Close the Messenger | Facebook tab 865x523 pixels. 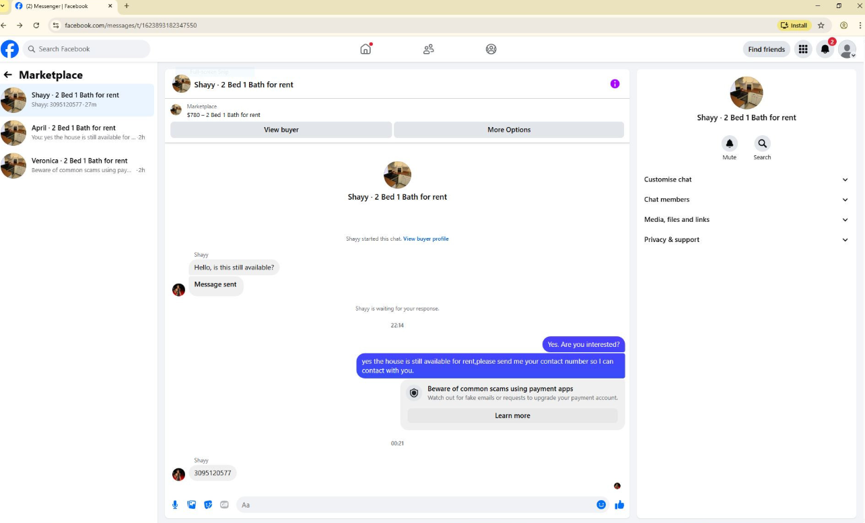click(x=110, y=6)
